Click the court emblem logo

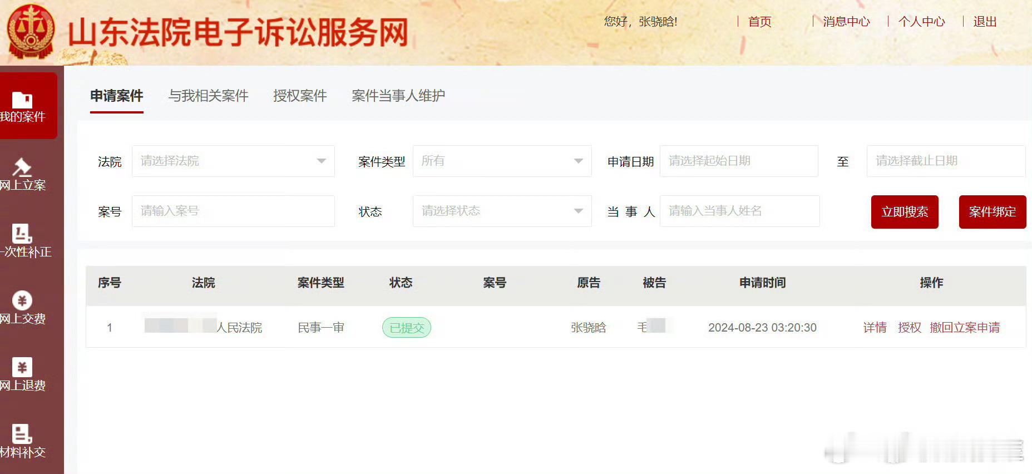point(31,31)
